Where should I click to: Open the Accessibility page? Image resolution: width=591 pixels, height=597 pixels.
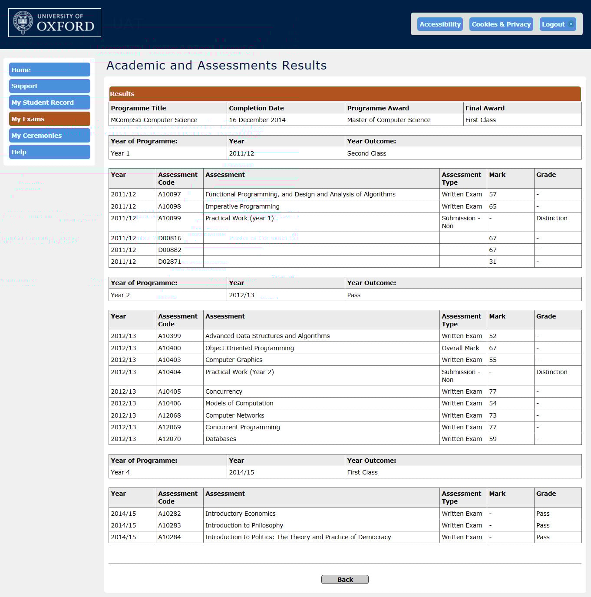(x=439, y=24)
